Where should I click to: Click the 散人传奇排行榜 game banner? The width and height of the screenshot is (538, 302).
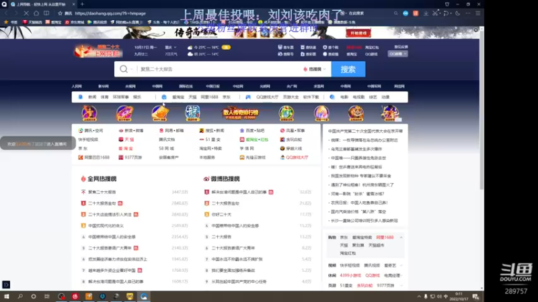click(x=241, y=113)
